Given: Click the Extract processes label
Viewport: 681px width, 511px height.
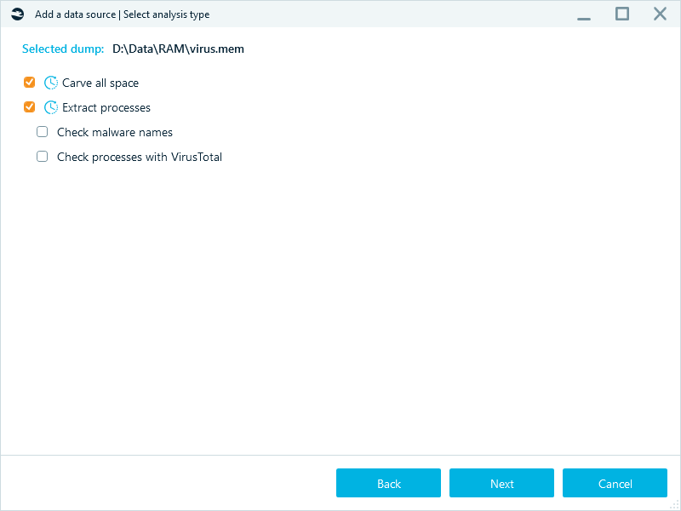Looking at the screenshot, I should click(106, 108).
